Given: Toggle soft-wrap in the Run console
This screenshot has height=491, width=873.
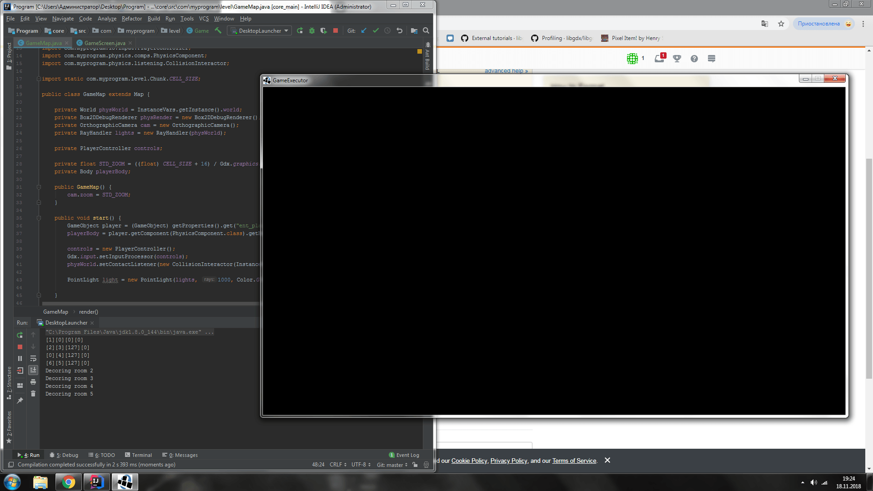Looking at the screenshot, I should pos(33,359).
